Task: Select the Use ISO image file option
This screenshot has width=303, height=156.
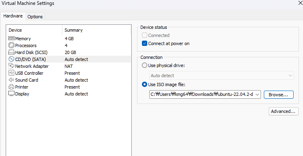Action: coord(144,84)
